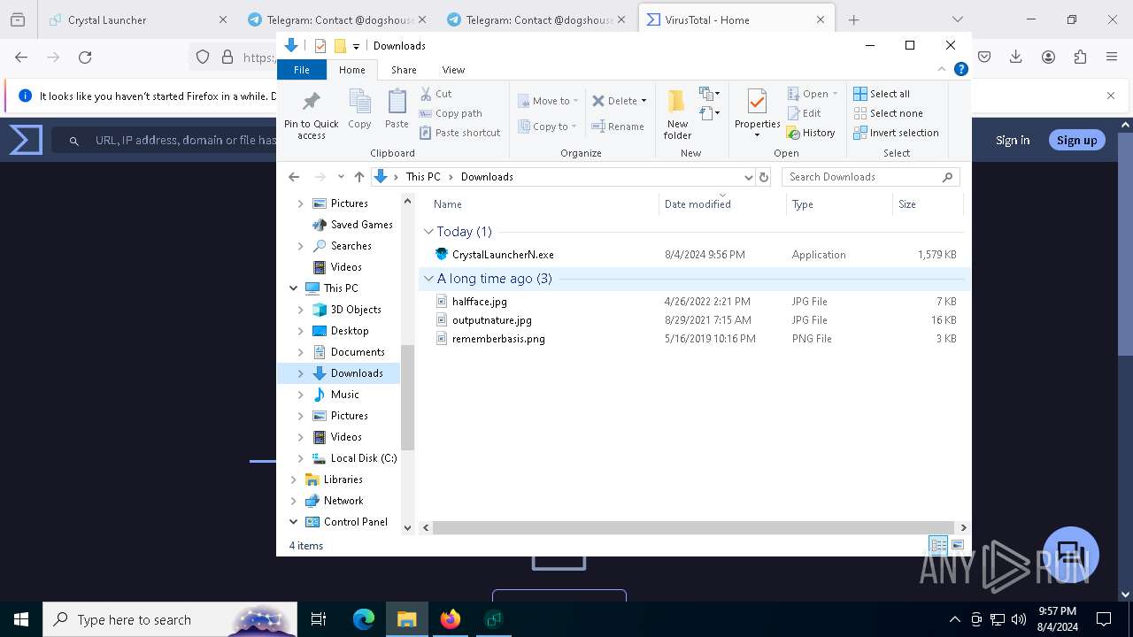Click Sign in on VirusTotal

[x=1013, y=140]
